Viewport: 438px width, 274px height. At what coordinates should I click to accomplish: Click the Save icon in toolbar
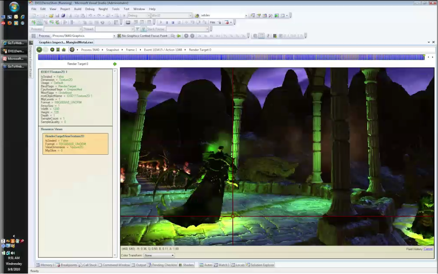click(57, 16)
